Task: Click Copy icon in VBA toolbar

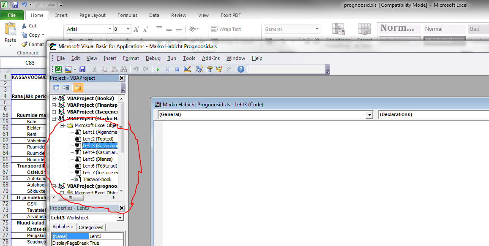Action: point(104,69)
